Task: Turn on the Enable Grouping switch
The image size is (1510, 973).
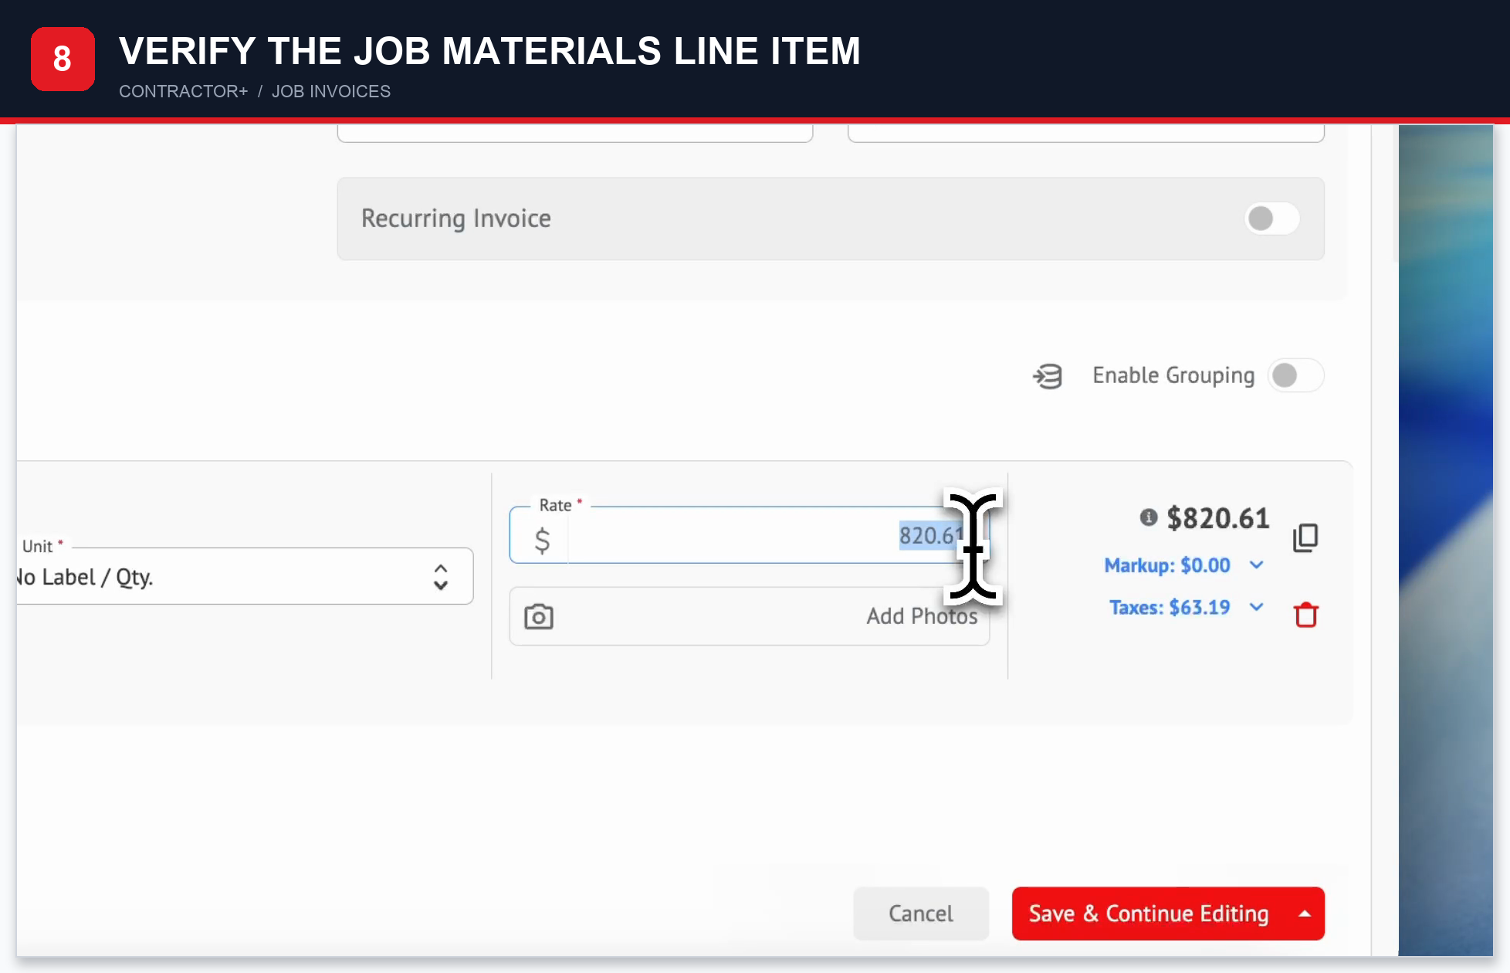Action: click(x=1295, y=376)
